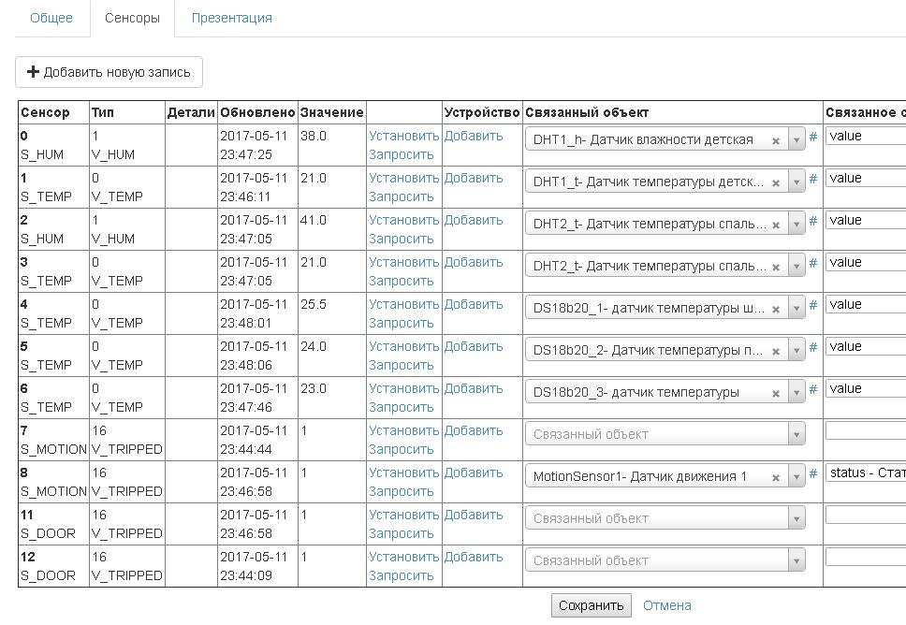Image resolution: width=906 pixels, height=625 pixels.
Task: Click Добавить device for sensor 12
Action: [474, 558]
